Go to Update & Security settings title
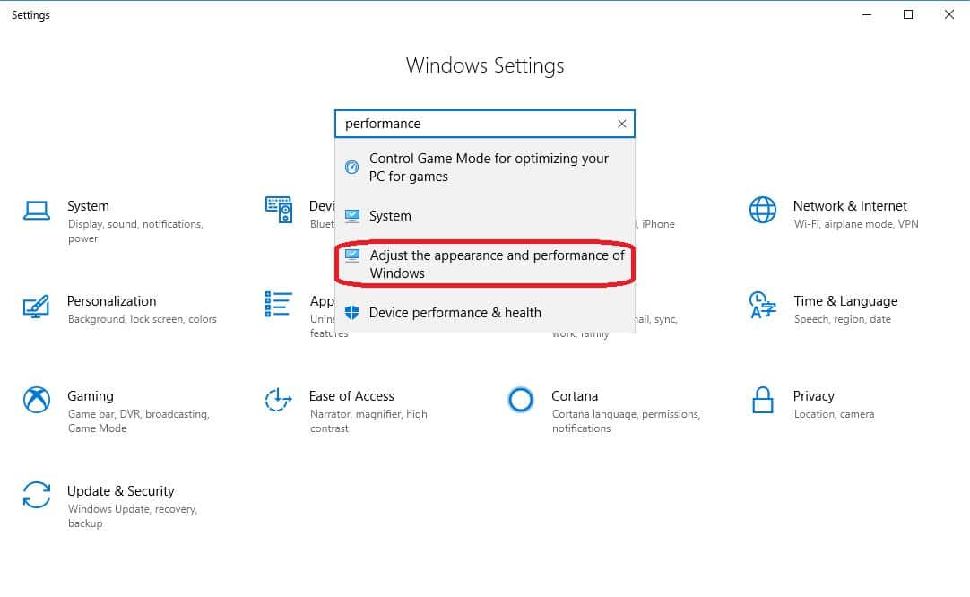The width and height of the screenshot is (970, 597). (x=121, y=491)
